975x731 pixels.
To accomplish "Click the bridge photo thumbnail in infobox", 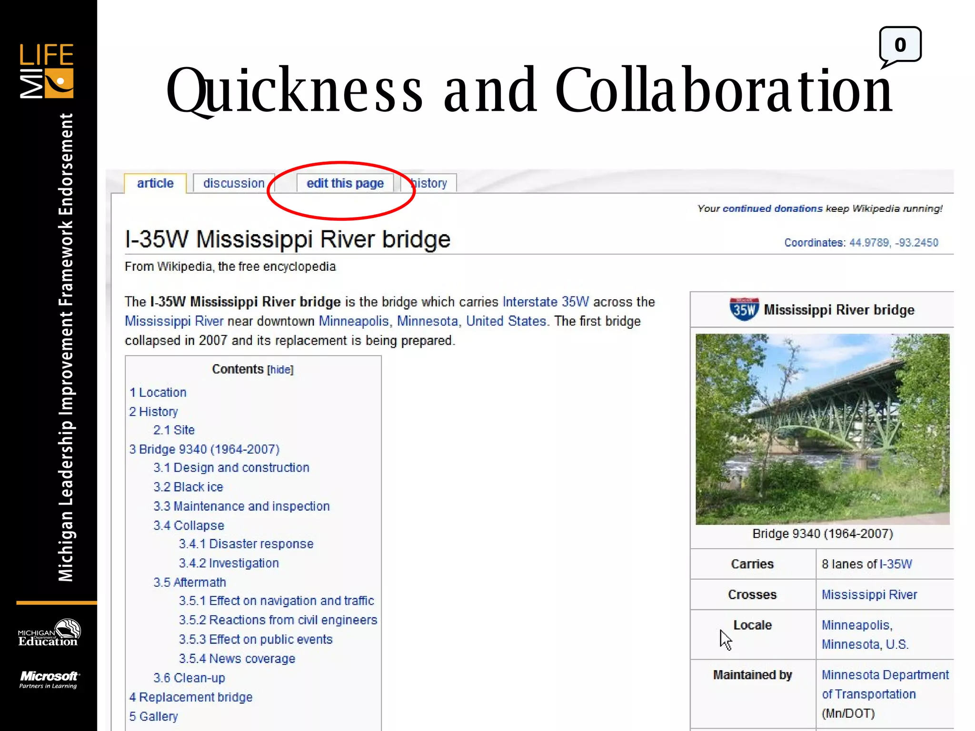I will coord(822,429).
